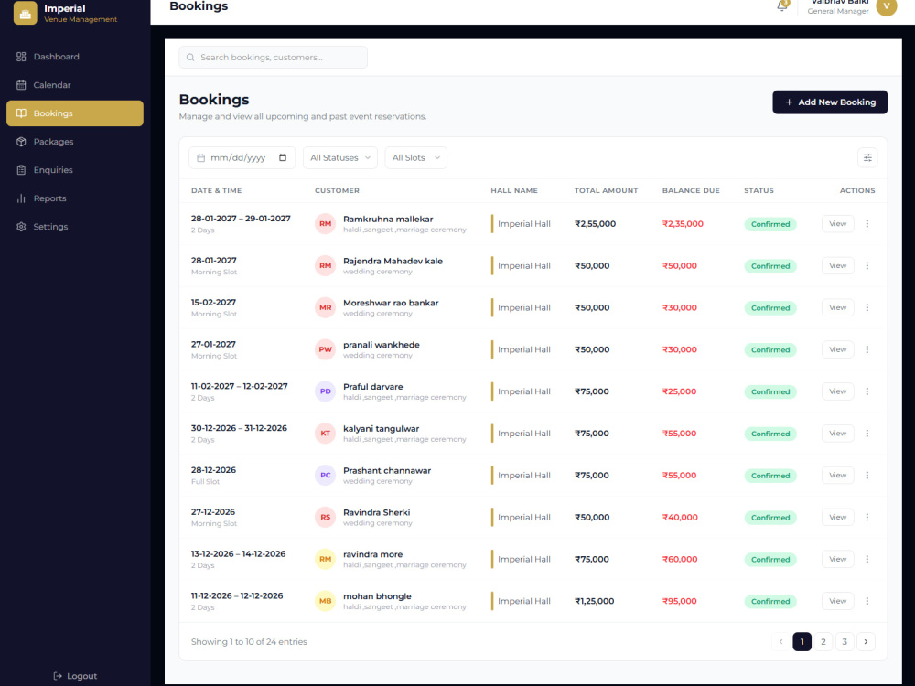Open Settings in the sidebar
Viewport: 915px width, 686px height.
pyautogui.click(x=75, y=227)
